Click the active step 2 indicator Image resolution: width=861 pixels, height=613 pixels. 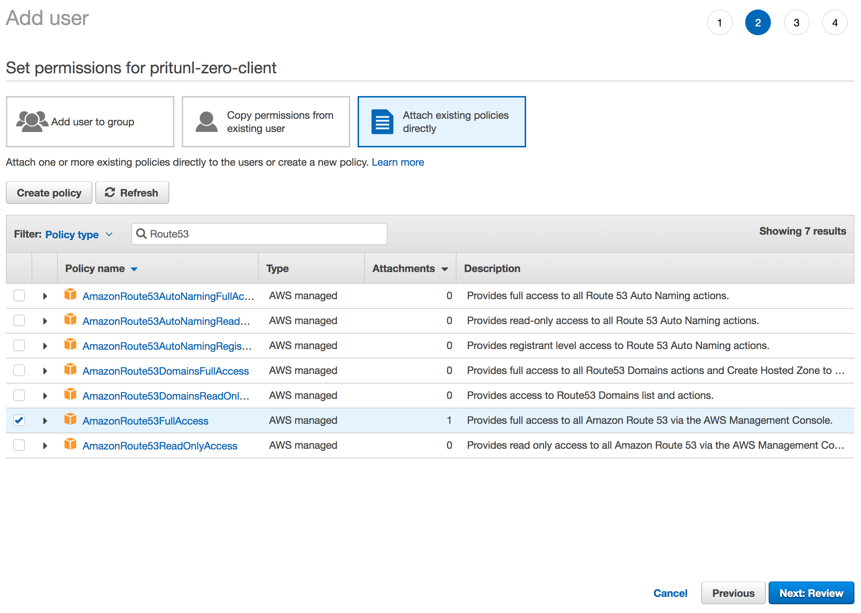click(758, 23)
